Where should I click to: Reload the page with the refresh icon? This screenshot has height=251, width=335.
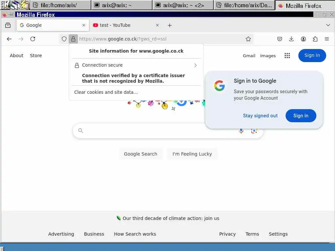(33, 39)
